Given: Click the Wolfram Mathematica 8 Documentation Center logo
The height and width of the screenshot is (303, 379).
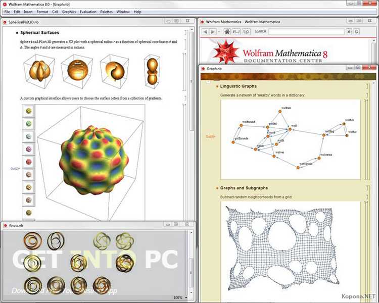Looking at the screenshot, I should tap(270, 53).
